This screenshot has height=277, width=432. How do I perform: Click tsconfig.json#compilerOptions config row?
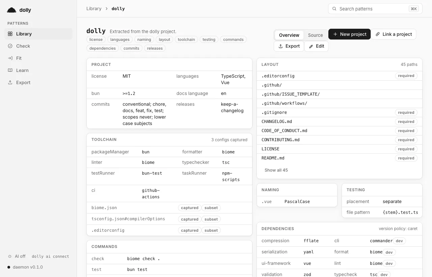click(x=169, y=219)
